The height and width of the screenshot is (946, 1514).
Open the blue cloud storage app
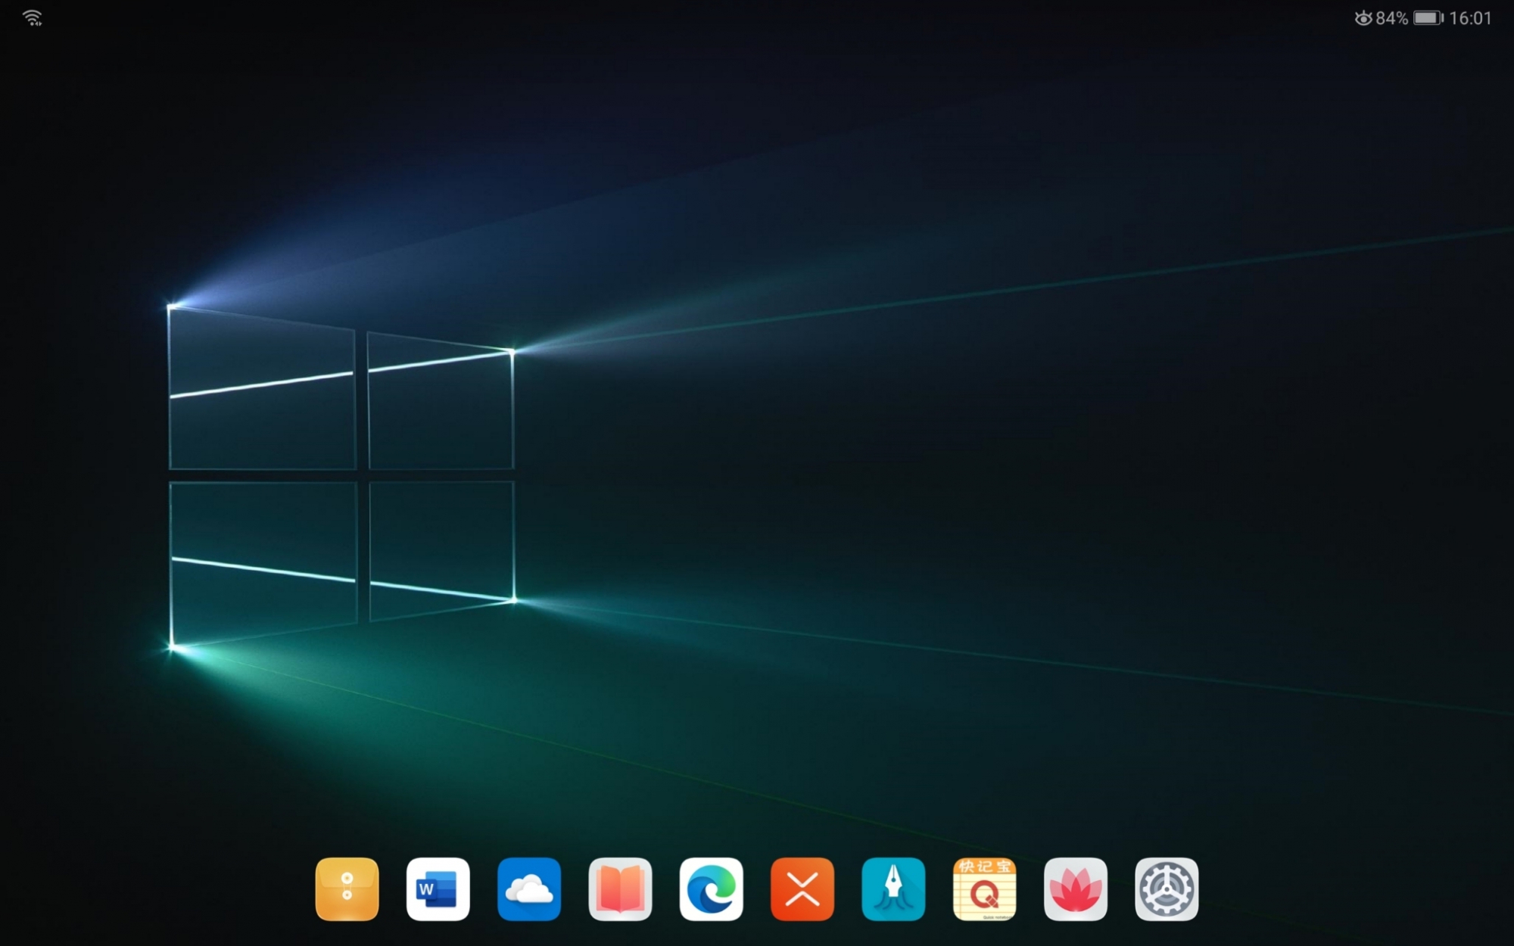(529, 889)
